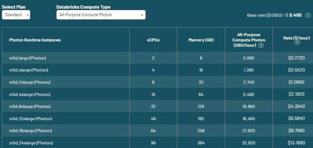This screenshot has height=148, width=313.
Task: Click the 1.380 DBU/hour cell
Action: click(249, 70)
